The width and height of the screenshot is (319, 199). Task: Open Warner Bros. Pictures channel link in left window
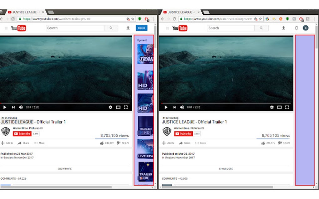(26, 128)
